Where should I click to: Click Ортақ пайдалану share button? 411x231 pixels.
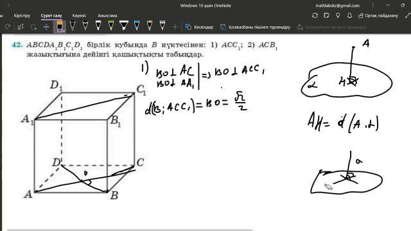pyautogui.click(x=378, y=15)
